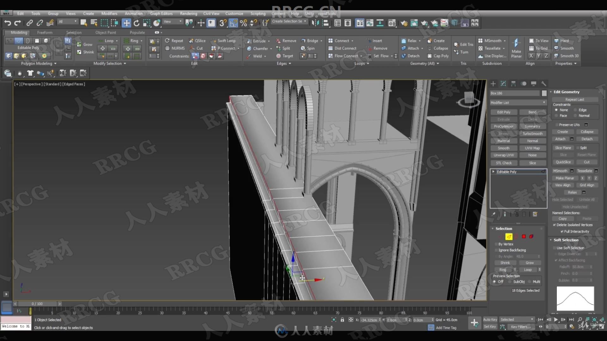The width and height of the screenshot is (607, 341).
Task: Select the Weld vertices tool
Action: pyautogui.click(x=254, y=56)
